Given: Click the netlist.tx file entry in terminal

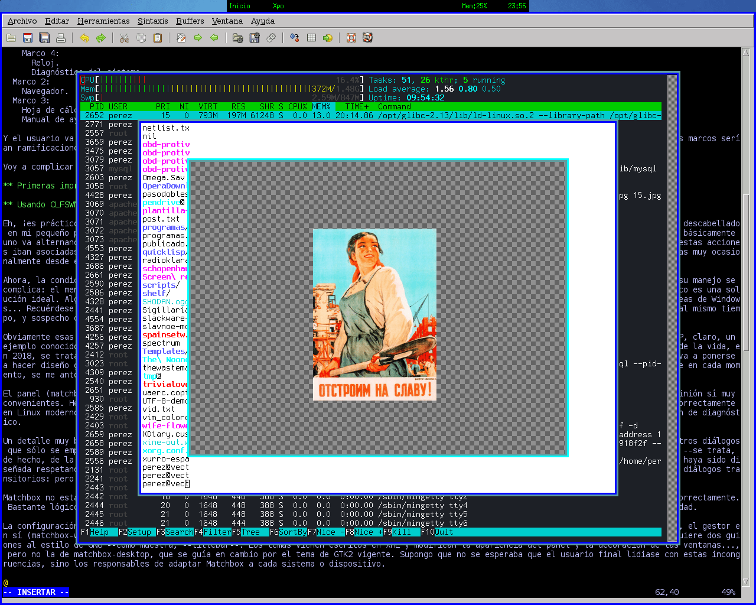Looking at the screenshot, I should tap(166, 128).
